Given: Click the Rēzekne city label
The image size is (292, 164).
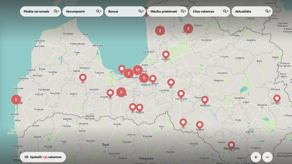Looking at the screenshot, I should [x=262, y=105].
